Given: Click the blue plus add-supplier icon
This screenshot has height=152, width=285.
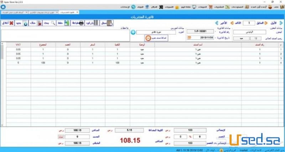Looking at the screenshot, I should tap(133, 32).
